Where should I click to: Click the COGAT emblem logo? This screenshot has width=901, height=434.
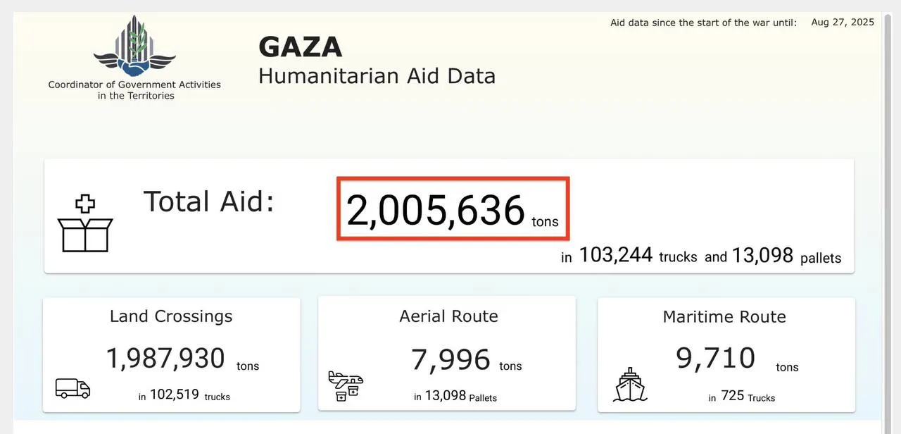[x=134, y=47]
